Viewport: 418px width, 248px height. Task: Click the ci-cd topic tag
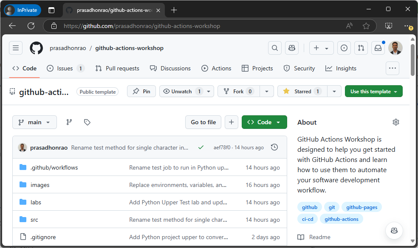coord(308,219)
